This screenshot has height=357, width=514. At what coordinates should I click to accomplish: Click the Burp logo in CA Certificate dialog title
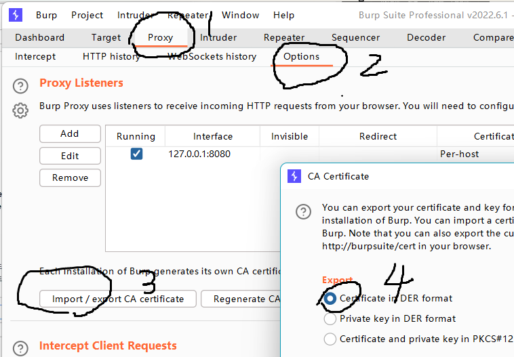point(294,176)
